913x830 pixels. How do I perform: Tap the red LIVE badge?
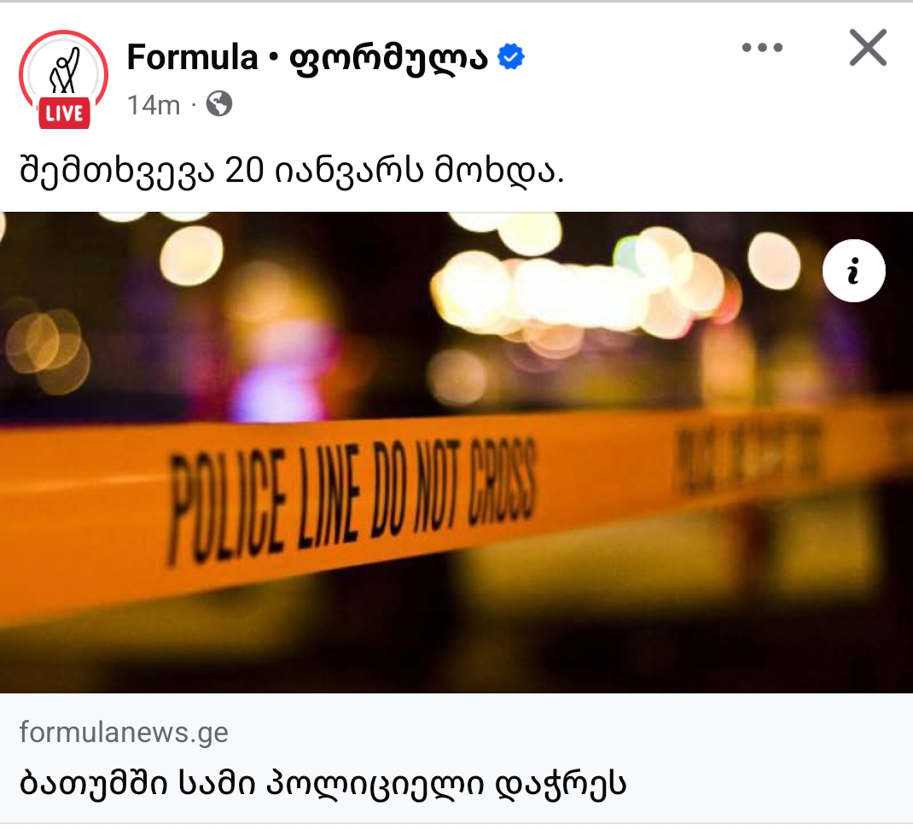click(x=64, y=113)
